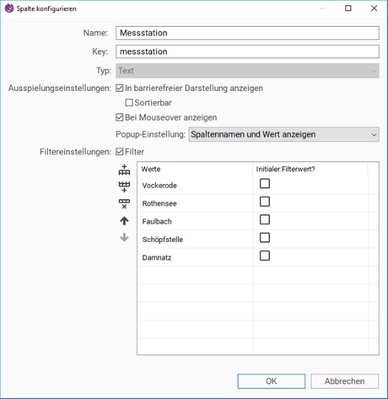This screenshot has height=399, width=388.
Task: Uncheck 'Bei Mouseover anzeigen'
Action: (x=120, y=117)
